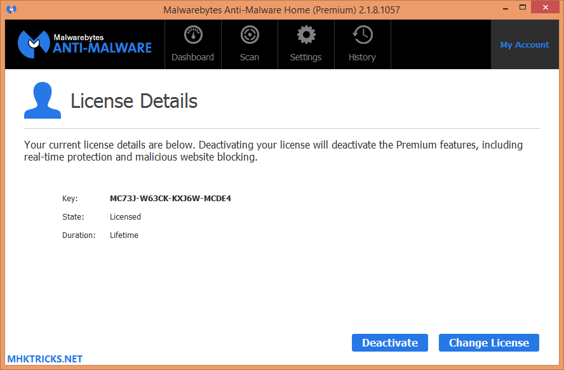The width and height of the screenshot is (564, 370).
Task: Switch to the Settings tab label
Action: pyautogui.click(x=305, y=57)
